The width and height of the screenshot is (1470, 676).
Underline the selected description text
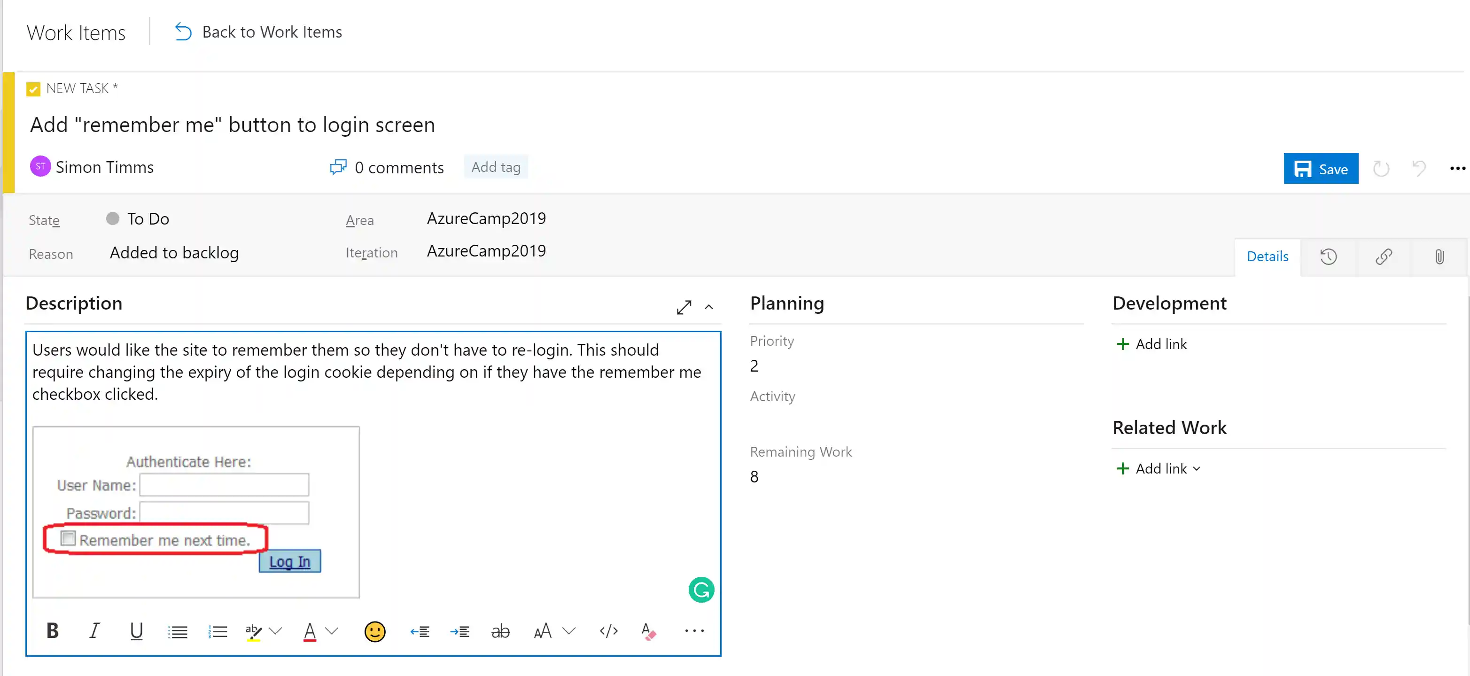[x=136, y=630]
